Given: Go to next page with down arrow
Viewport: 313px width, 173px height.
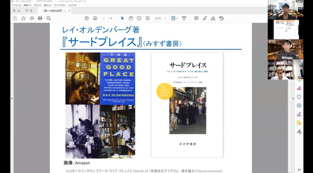Looking at the screenshot, I should click(95, 18).
